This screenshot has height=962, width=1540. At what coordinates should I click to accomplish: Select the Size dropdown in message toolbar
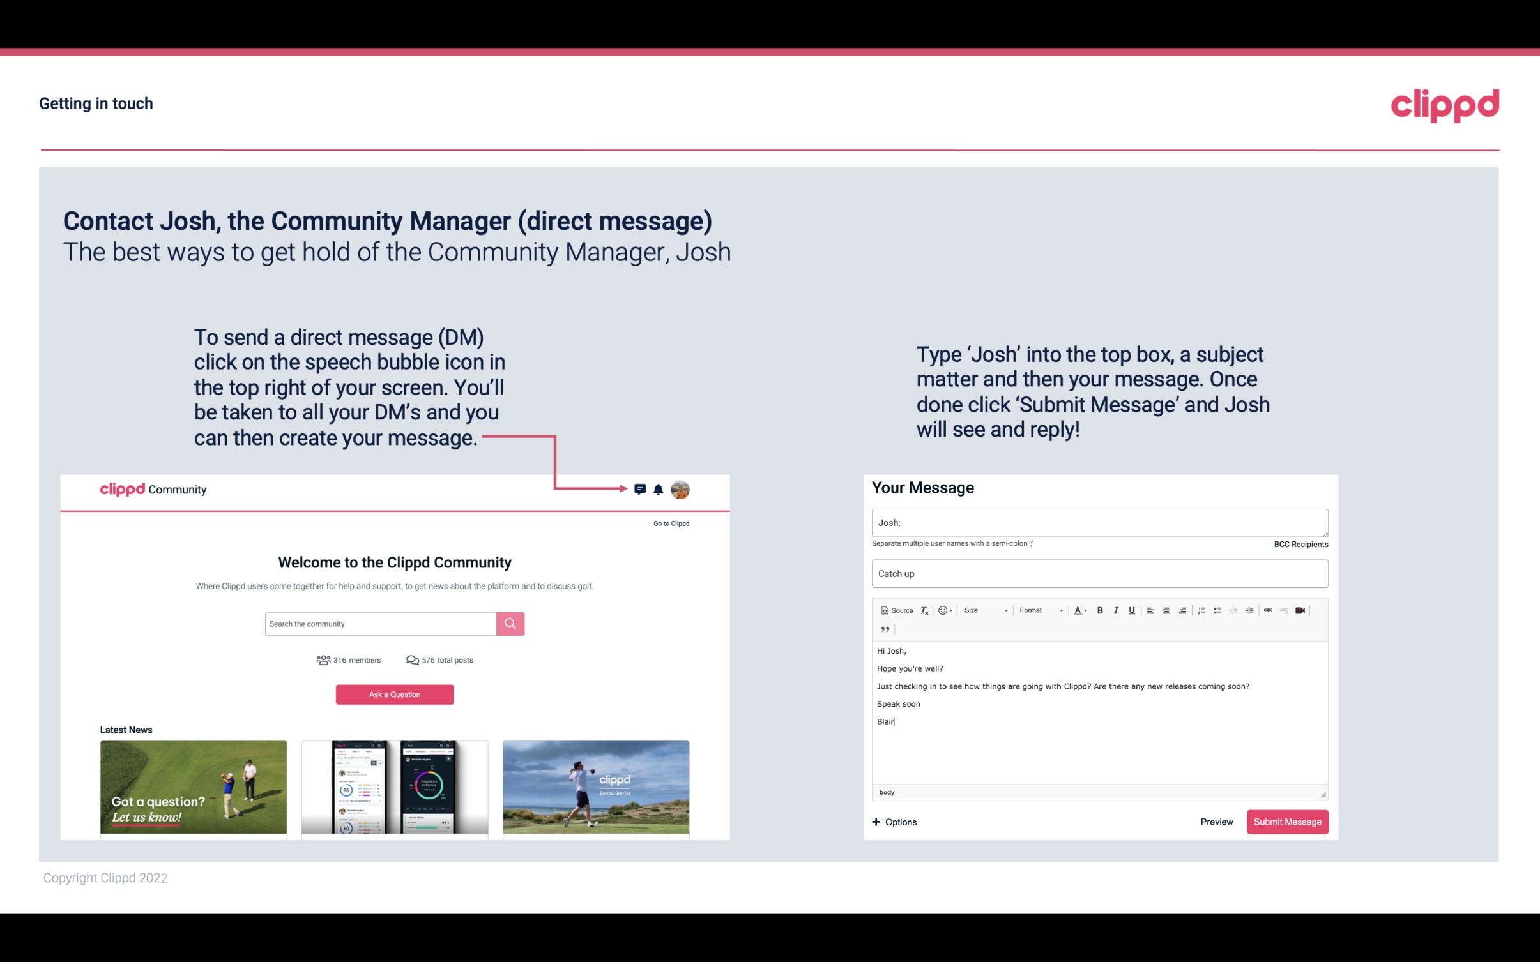click(982, 611)
